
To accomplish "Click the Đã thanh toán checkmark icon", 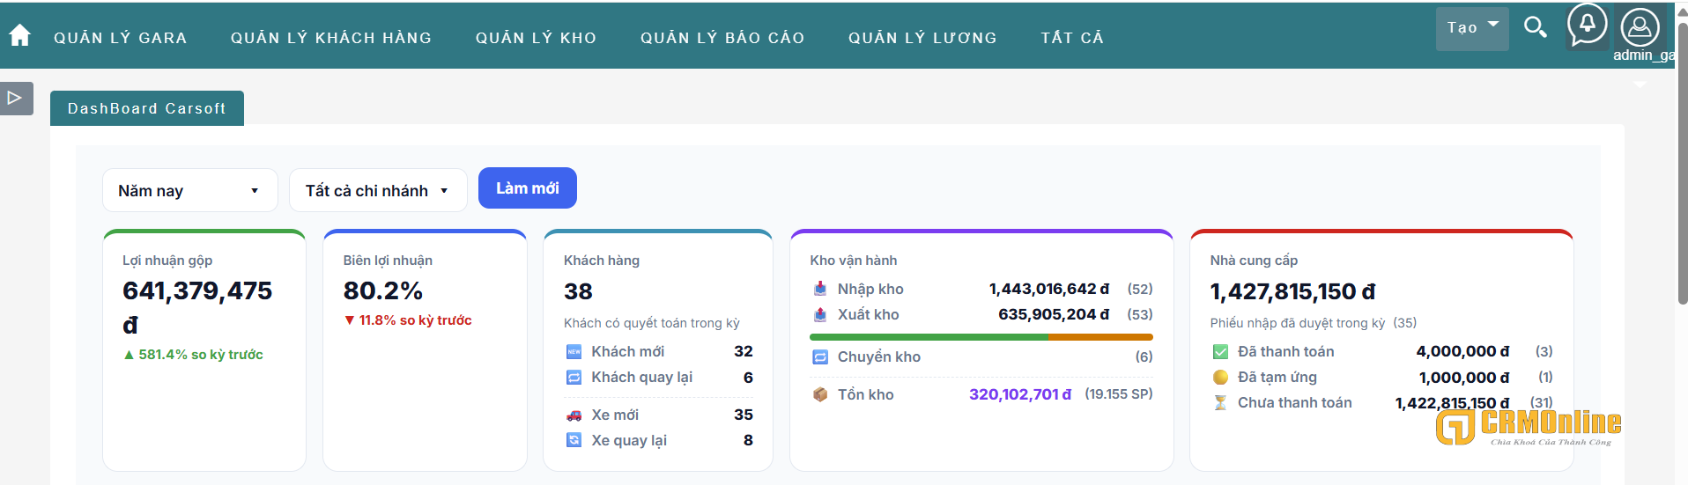I will click(x=1220, y=351).
